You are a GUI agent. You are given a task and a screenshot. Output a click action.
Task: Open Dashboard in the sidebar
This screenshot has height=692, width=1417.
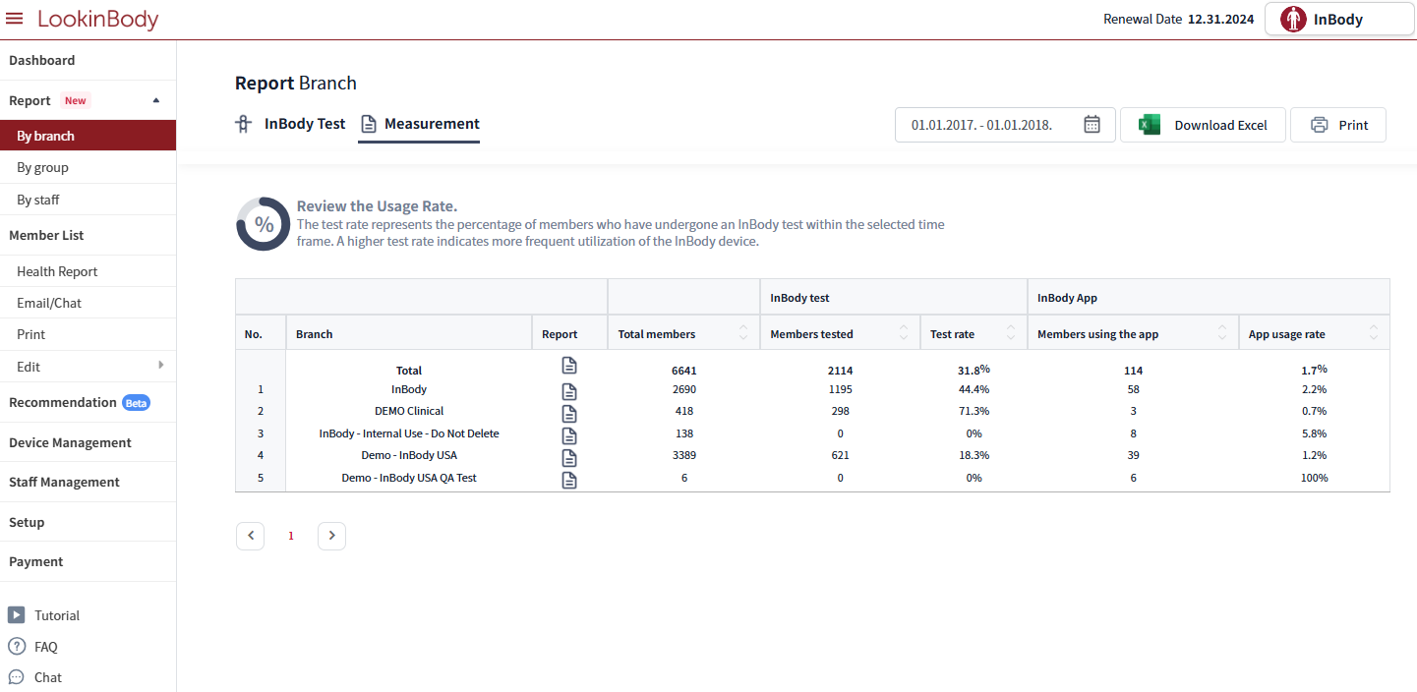pos(89,60)
